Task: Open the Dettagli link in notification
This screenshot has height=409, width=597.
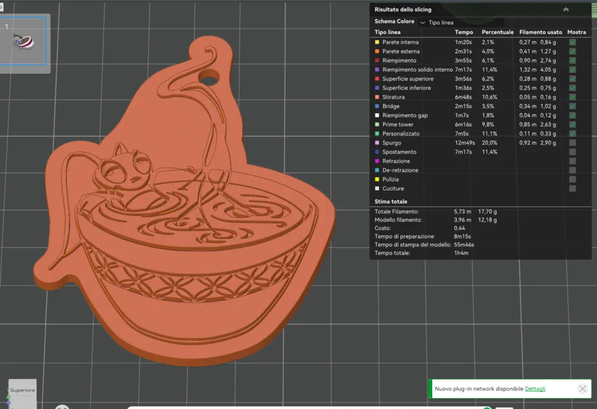Action: (535, 389)
